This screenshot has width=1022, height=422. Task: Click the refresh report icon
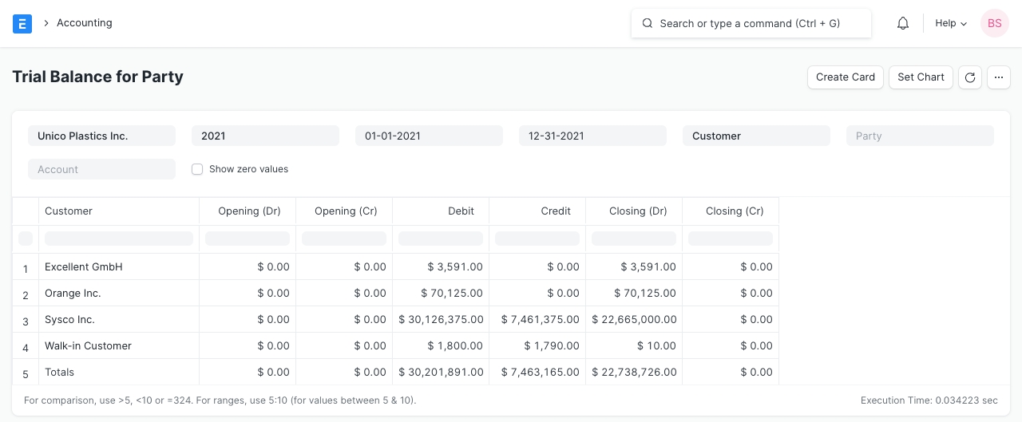[969, 77]
